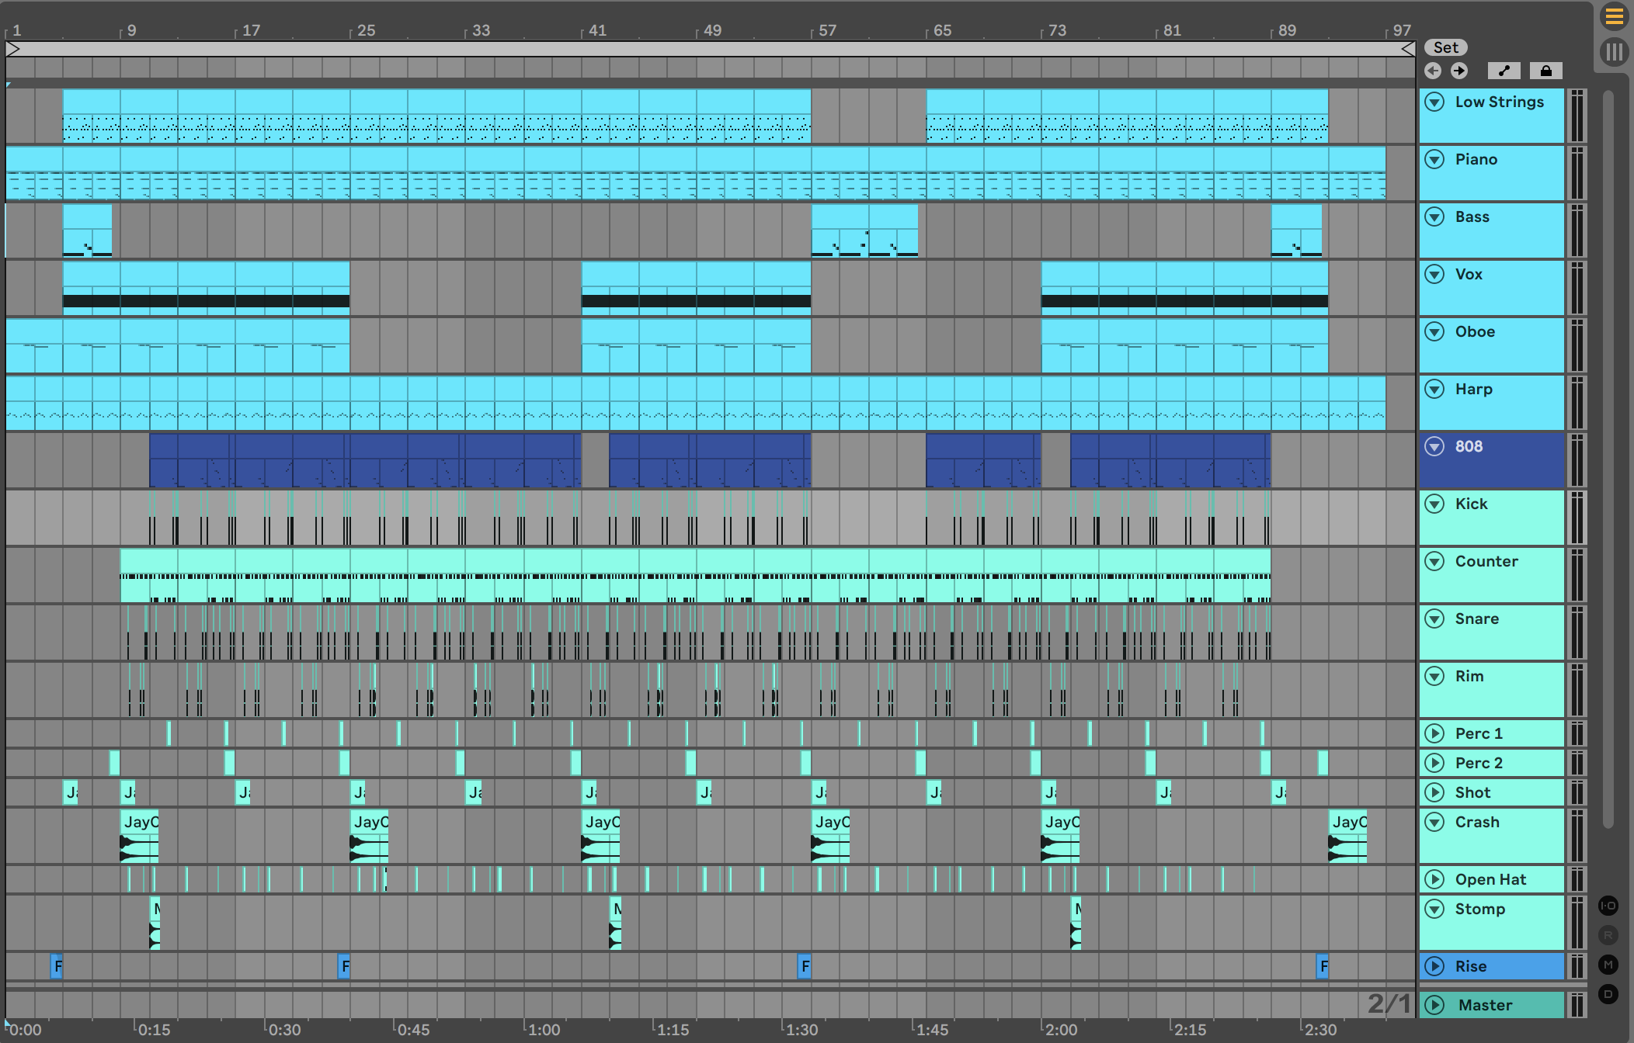Image resolution: width=1634 pixels, height=1043 pixels.
Task: Click the first JayC clip in Crash track
Action: click(140, 823)
